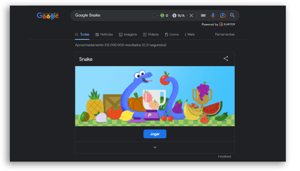Expand the Snake card chevron
300x171 pixels.
pos(155,147)
